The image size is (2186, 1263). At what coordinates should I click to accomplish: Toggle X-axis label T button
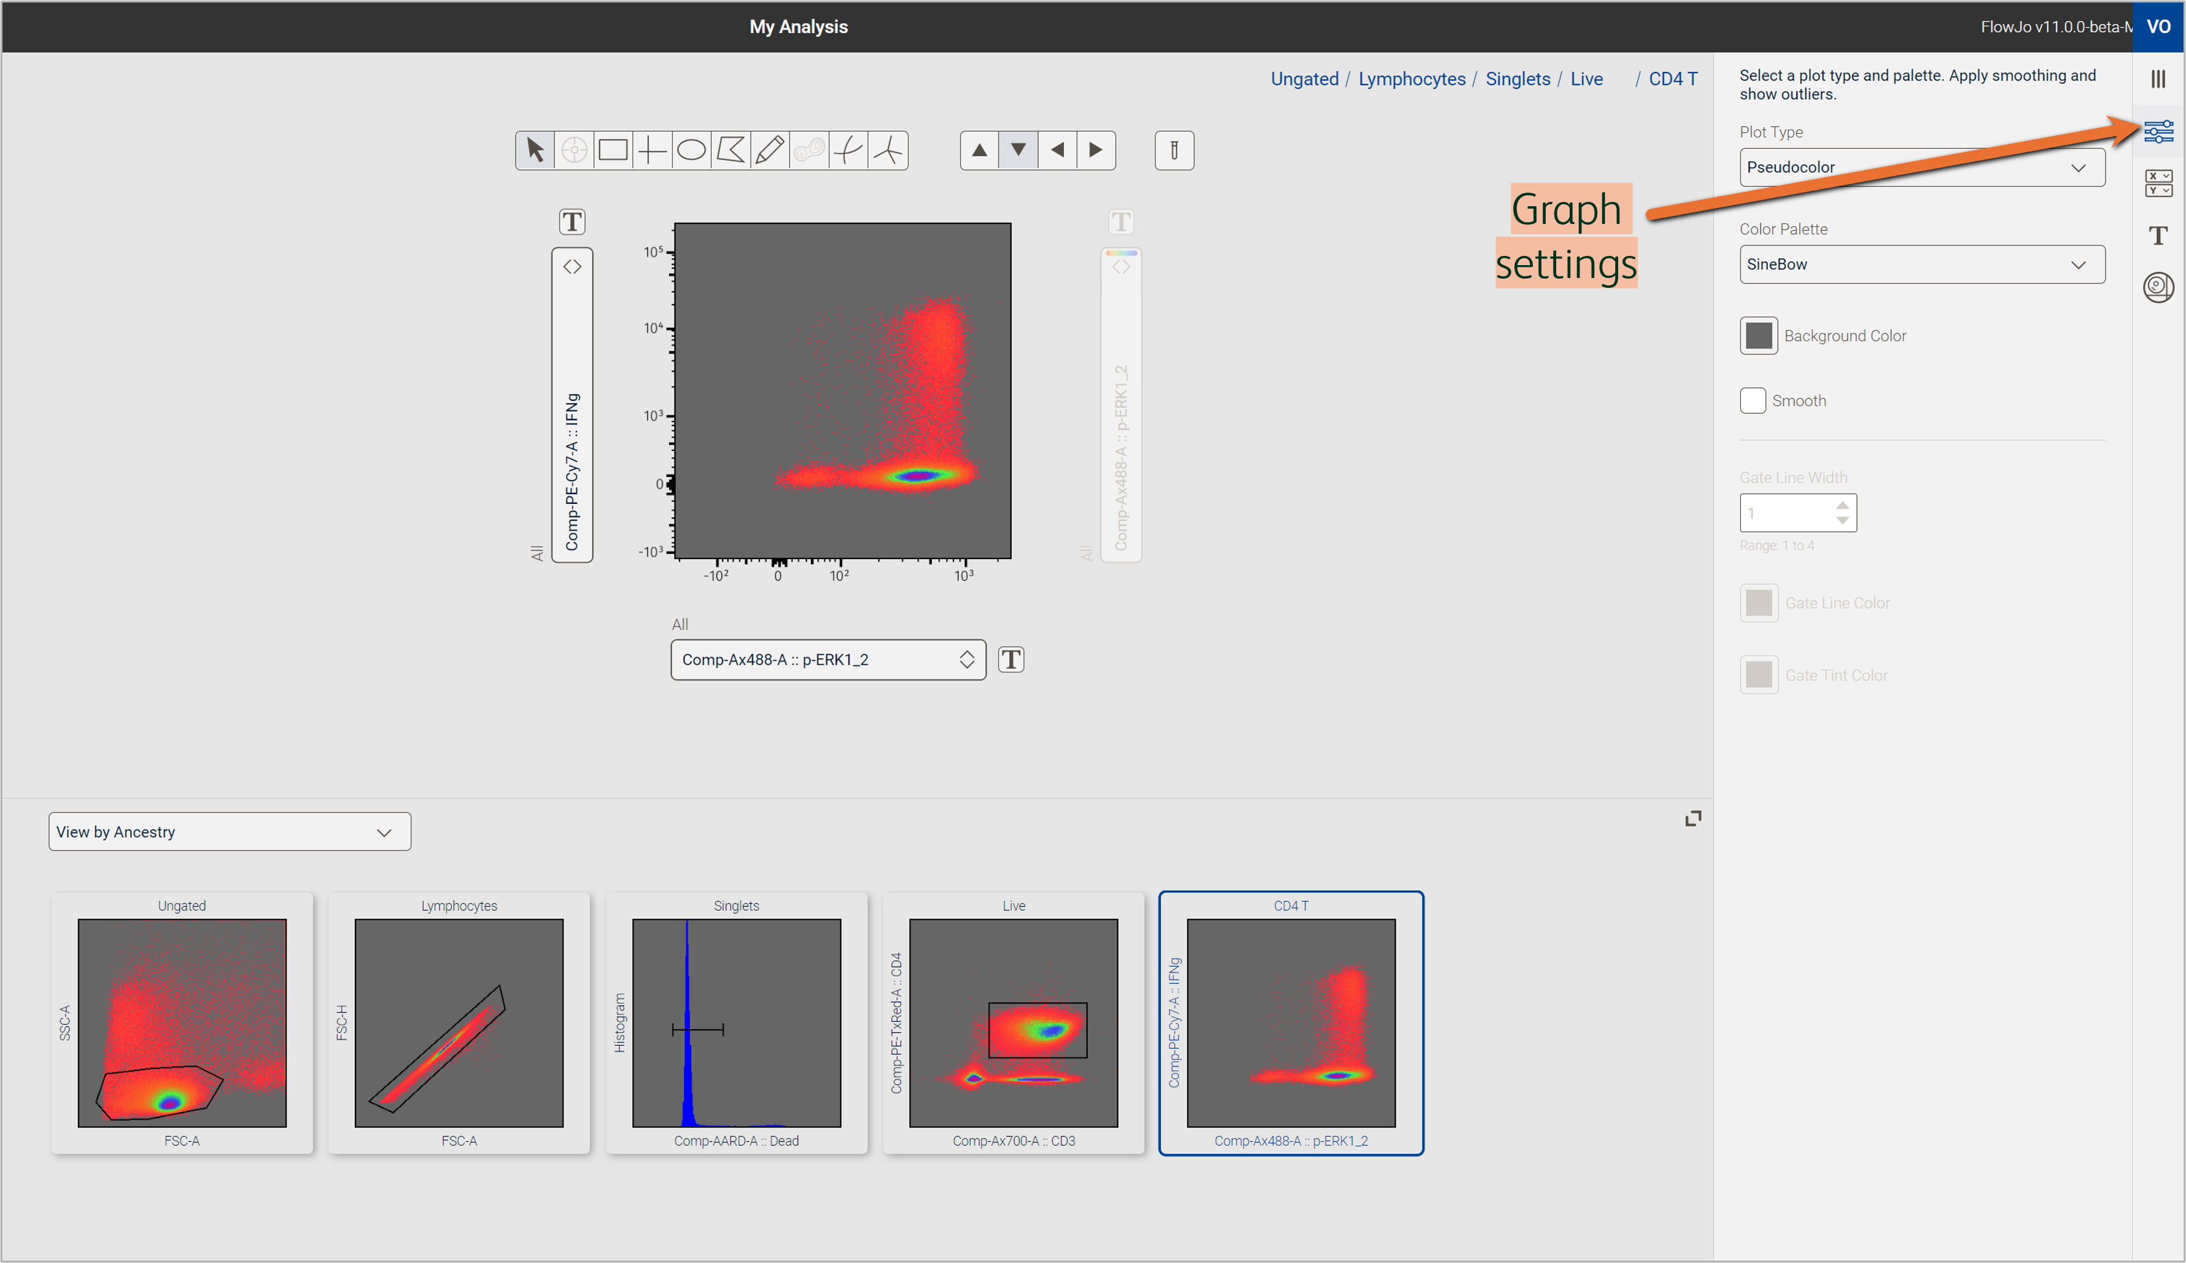(x=1010, y=660)
